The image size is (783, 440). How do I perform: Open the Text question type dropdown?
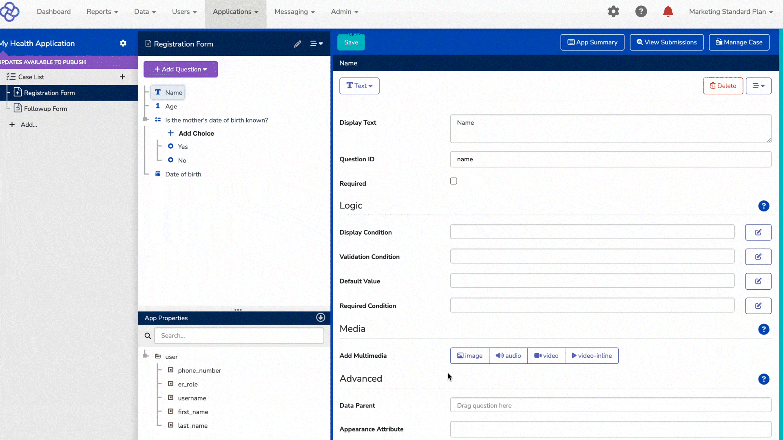359,86
